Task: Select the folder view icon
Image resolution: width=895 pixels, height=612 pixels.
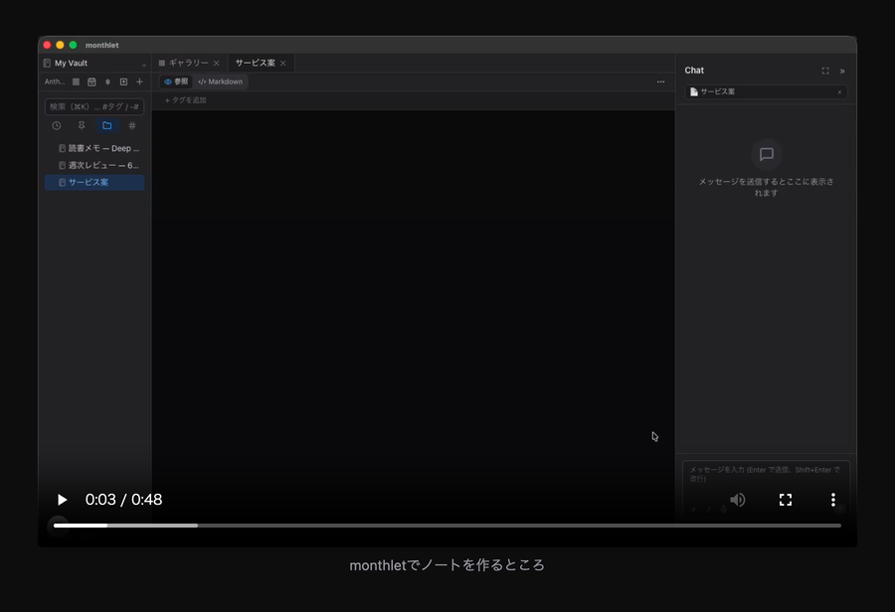Action: [x=106, y=125]
